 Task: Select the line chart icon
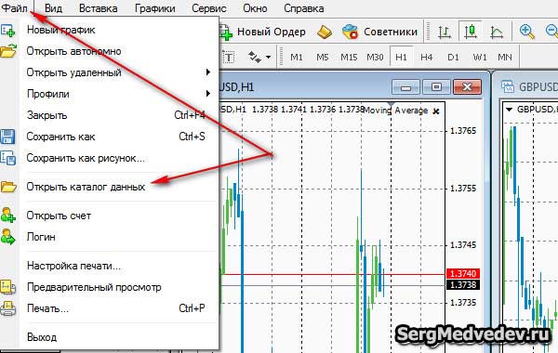click(x=497, y=32)
